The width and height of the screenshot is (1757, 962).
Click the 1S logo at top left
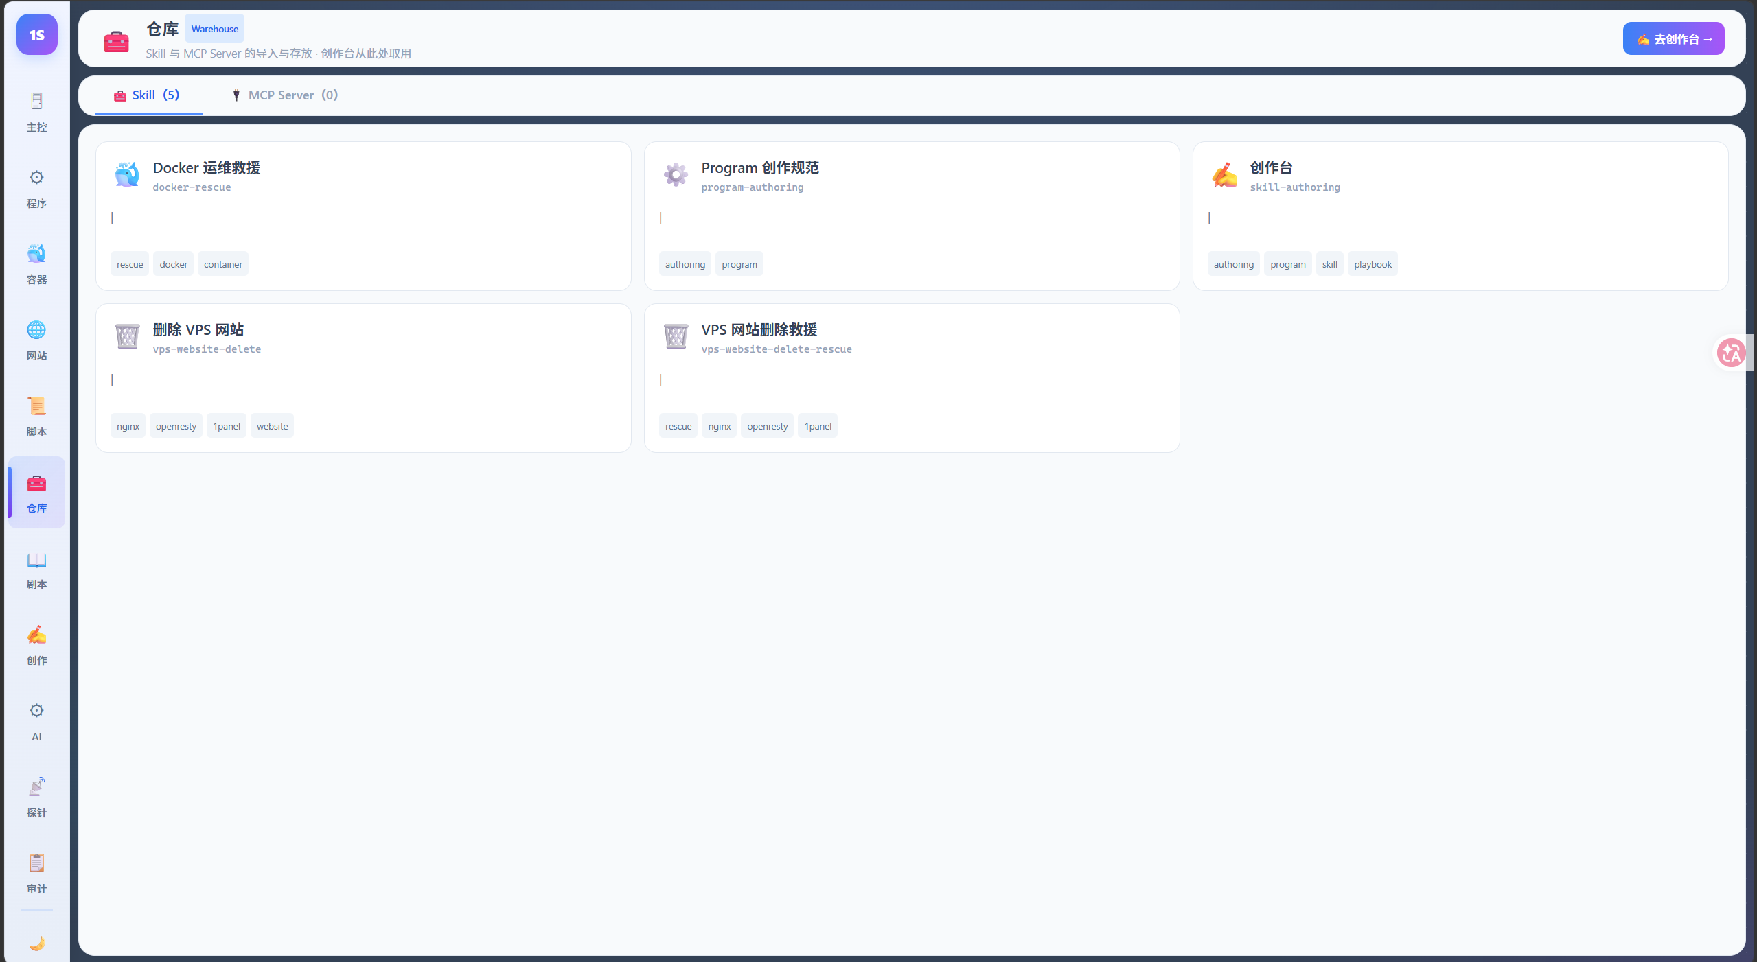(37, 35)
